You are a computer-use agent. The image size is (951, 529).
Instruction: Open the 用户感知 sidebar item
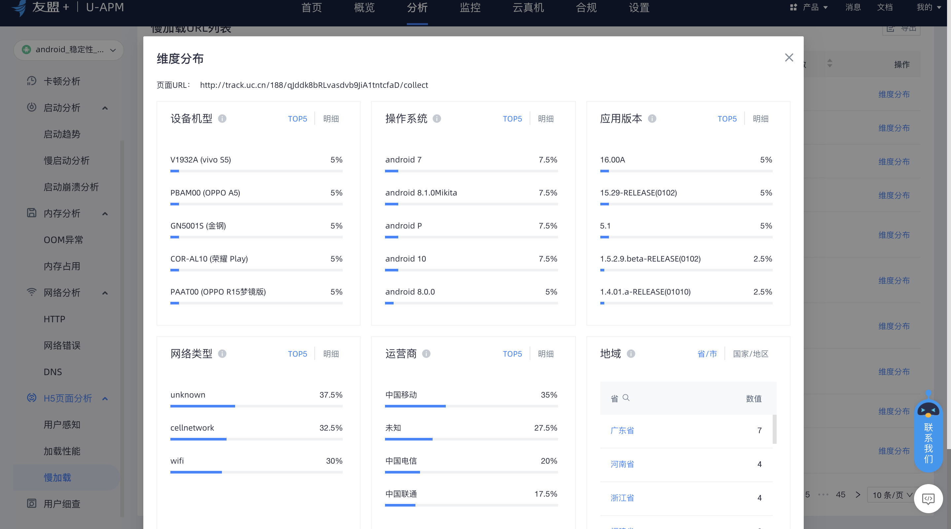click(62, 425)
